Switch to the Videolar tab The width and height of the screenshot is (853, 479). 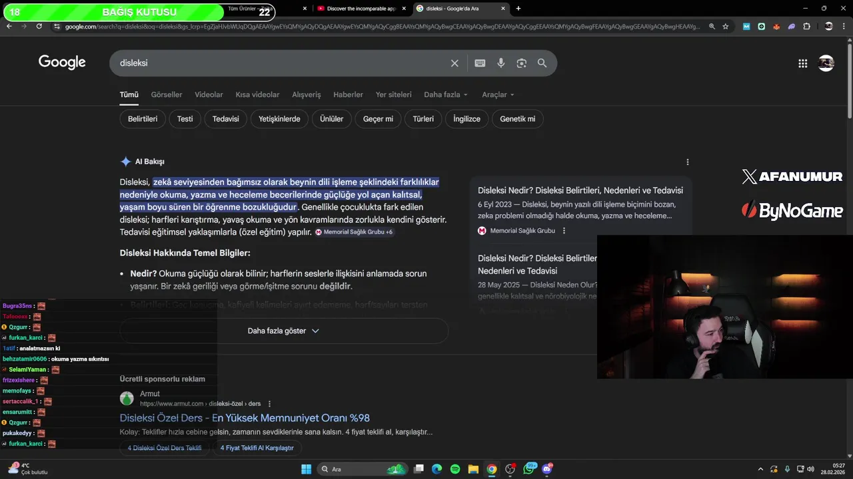click(x=209, y=94)
